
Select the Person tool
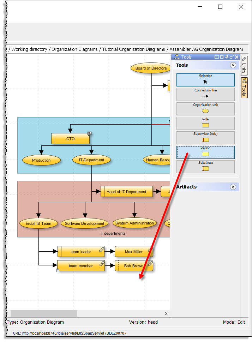tap(205, 152)
